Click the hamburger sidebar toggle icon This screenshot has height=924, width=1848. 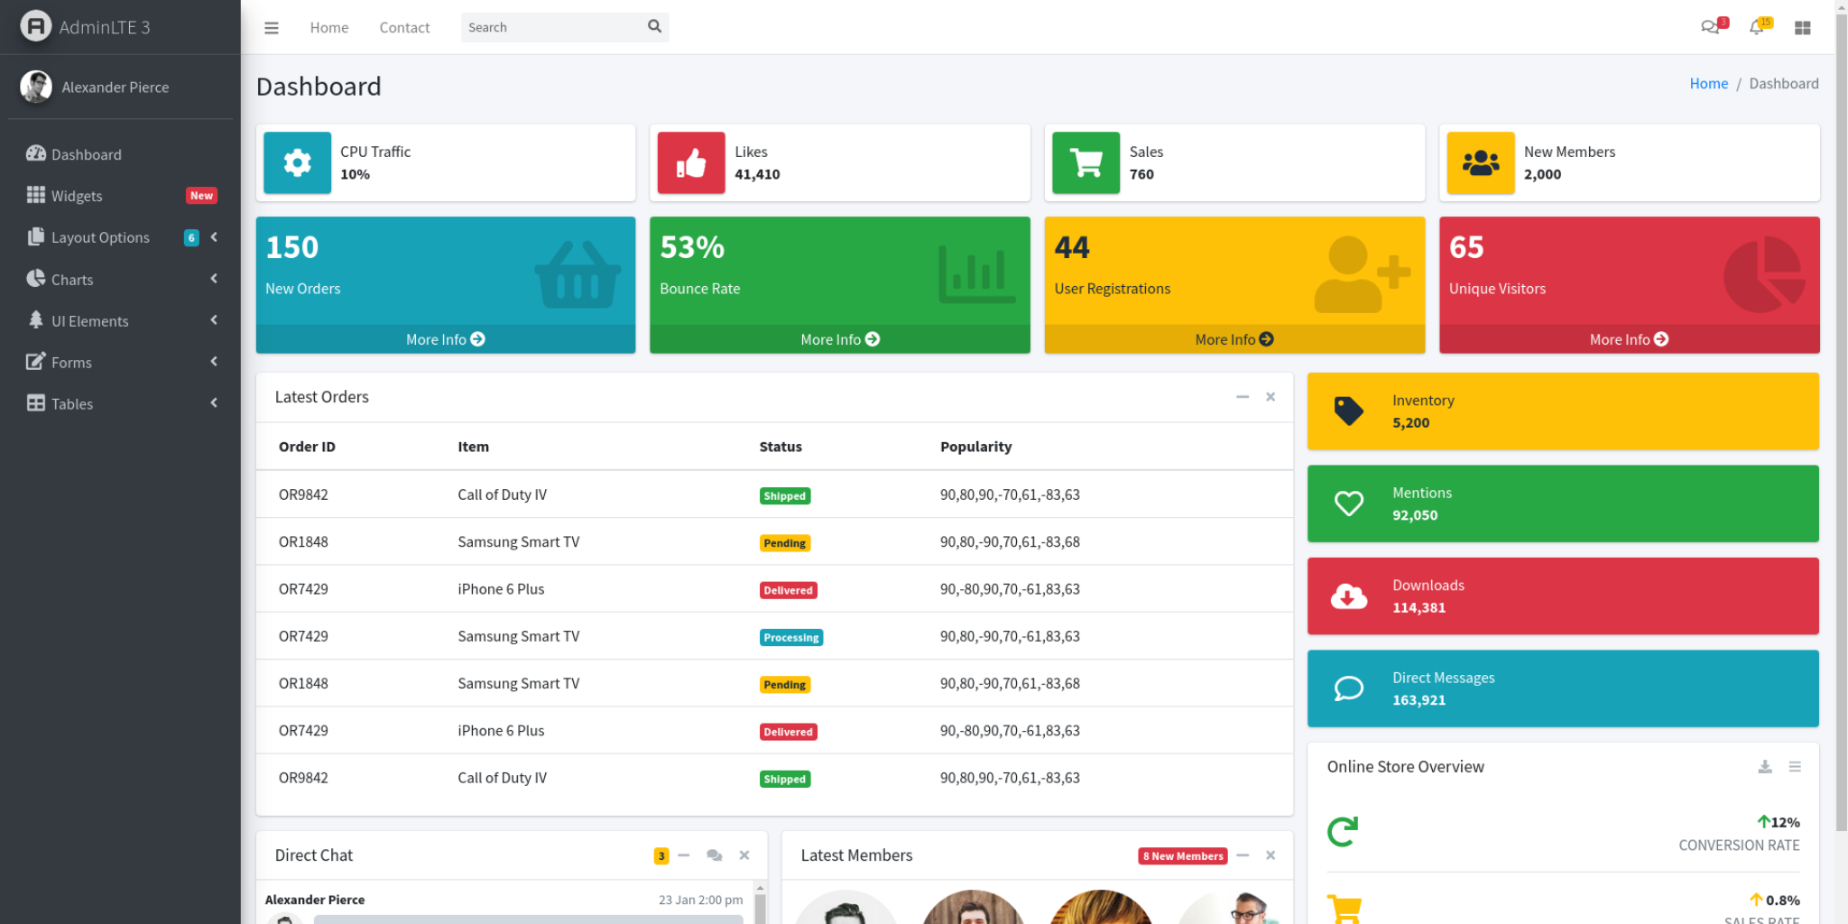(x=271, y=28)
